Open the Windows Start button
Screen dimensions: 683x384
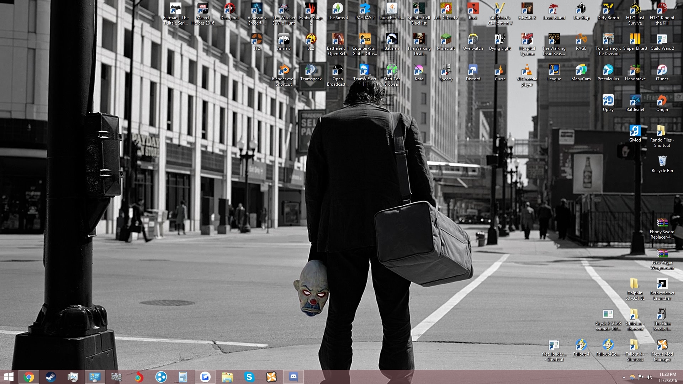pyautogui.click(x=9, y=377)
